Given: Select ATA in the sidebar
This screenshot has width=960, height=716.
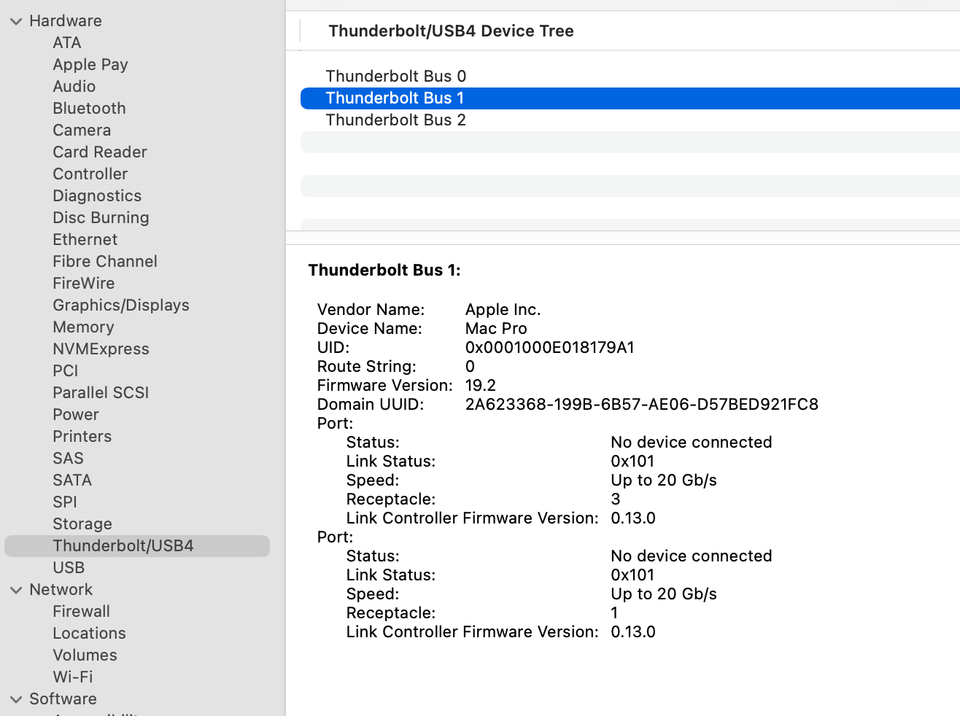Looking at the screenshot, I should coord(67,43).
